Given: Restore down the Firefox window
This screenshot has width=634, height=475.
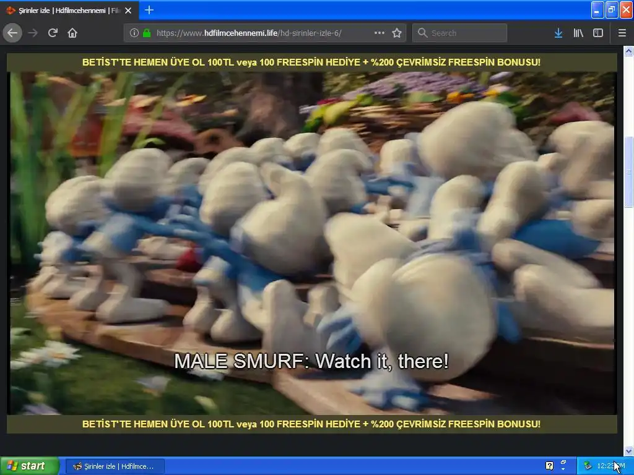Looking at the screenshot, I should pyautogui.click(x=611, y=10).
